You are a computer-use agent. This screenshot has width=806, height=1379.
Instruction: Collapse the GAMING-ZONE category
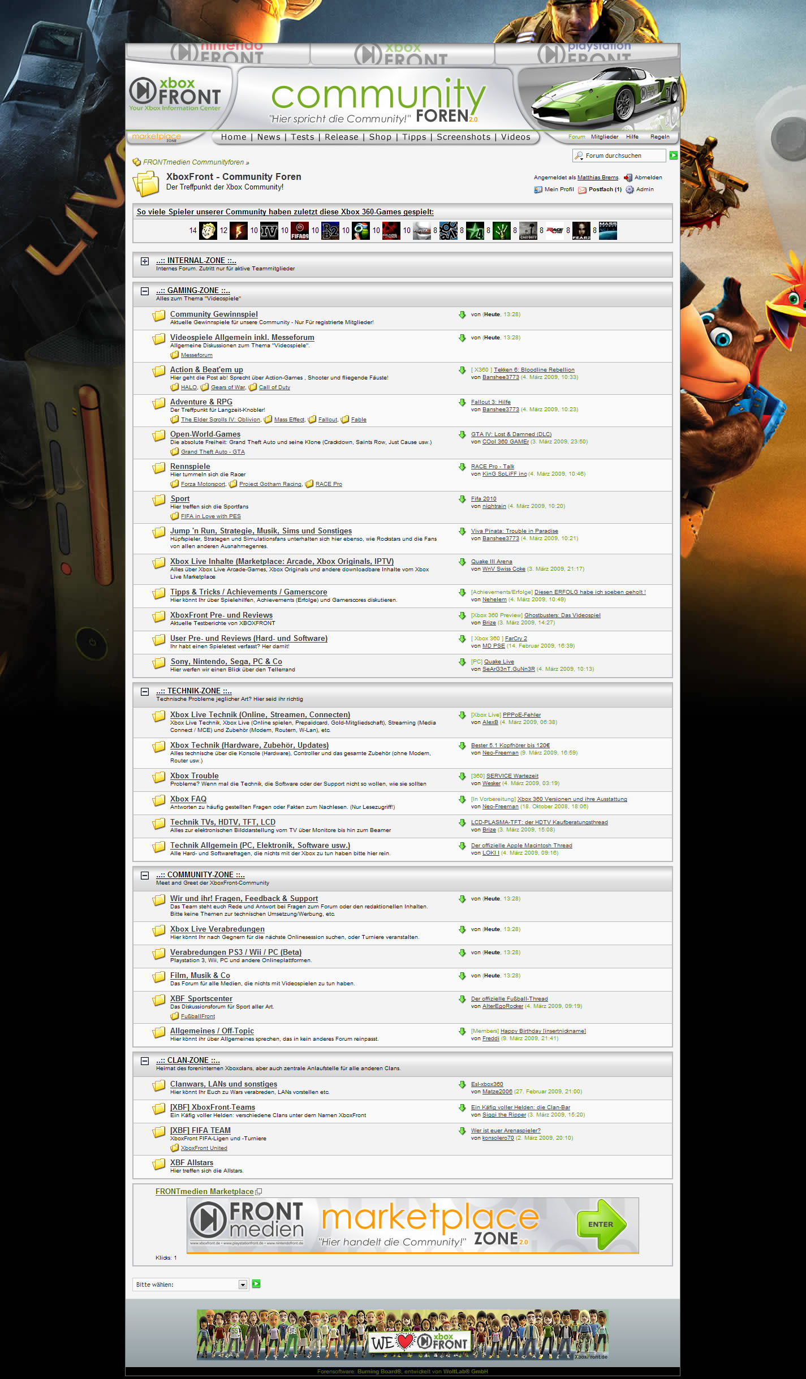pos(145,291)
